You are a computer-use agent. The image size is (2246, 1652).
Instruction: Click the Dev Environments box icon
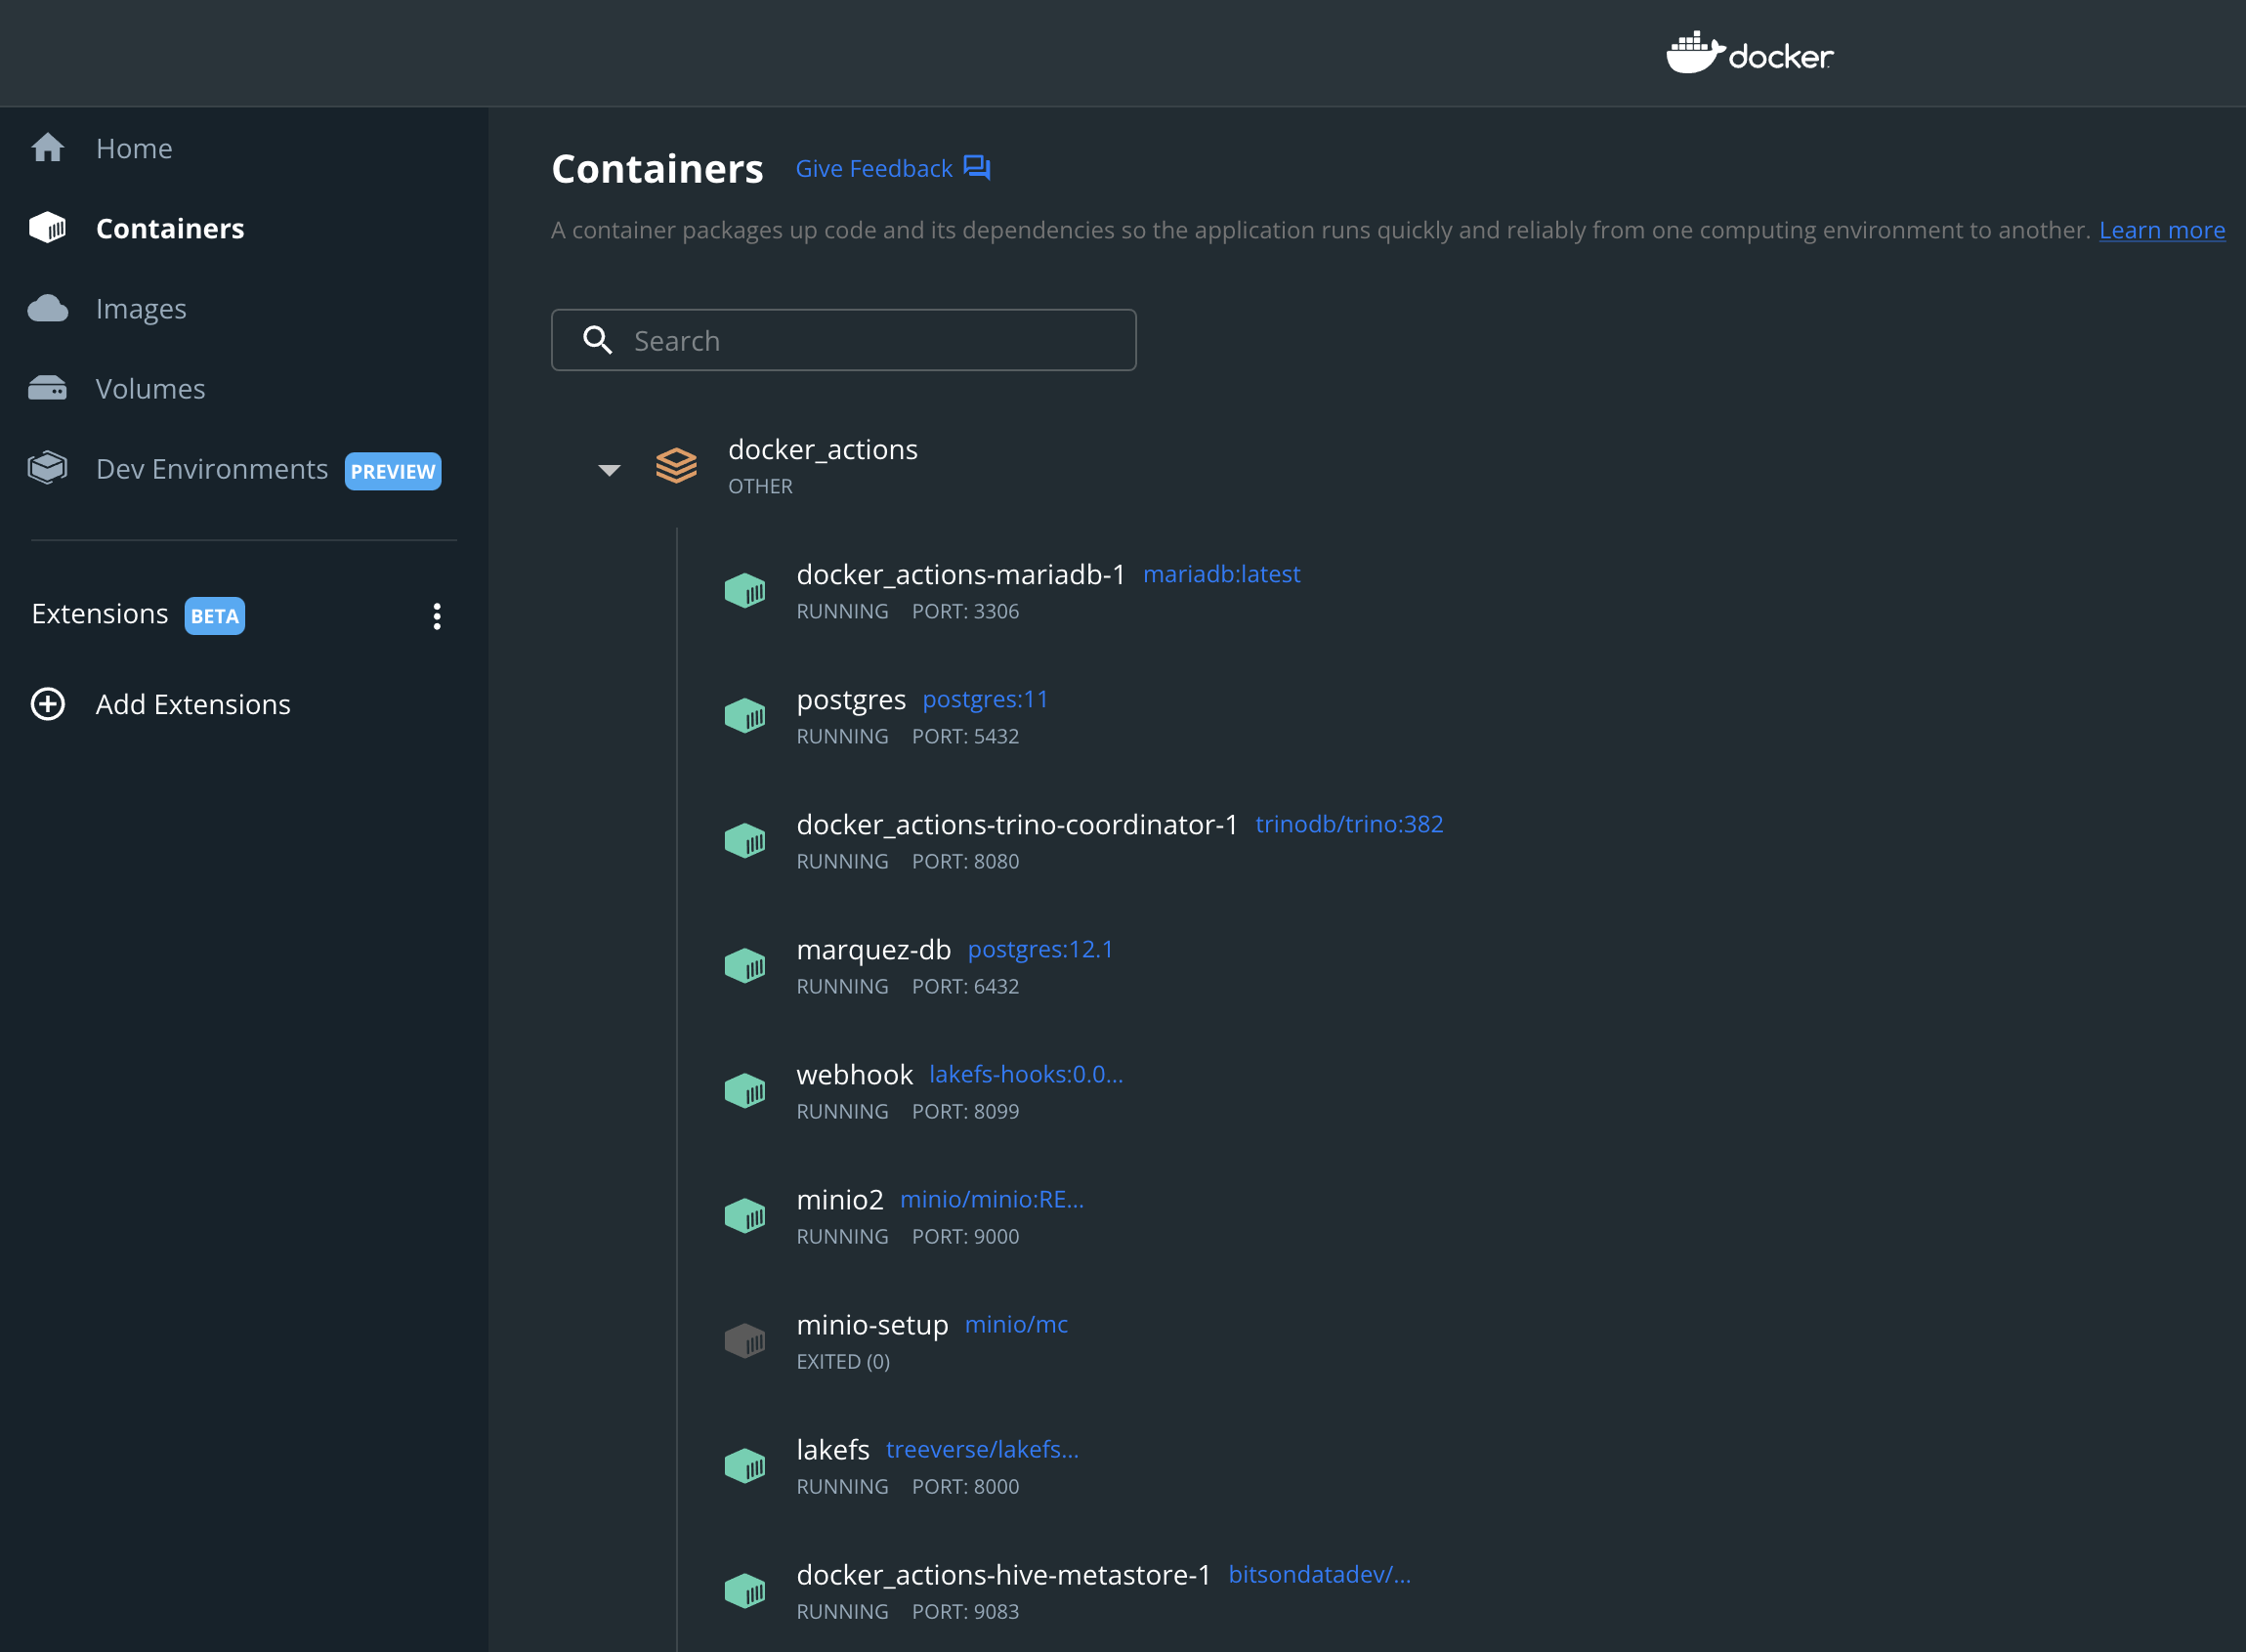click(x=47, y=468)
